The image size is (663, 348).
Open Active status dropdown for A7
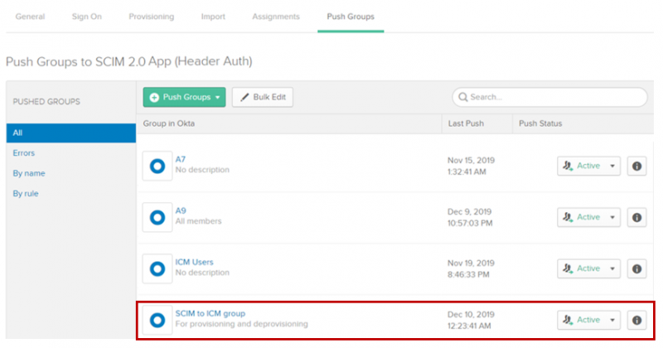pyautogui.click(x=588, y=167)
